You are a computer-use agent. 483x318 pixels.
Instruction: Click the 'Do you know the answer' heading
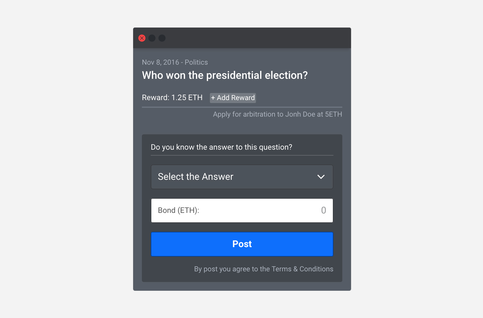(221, 147)
